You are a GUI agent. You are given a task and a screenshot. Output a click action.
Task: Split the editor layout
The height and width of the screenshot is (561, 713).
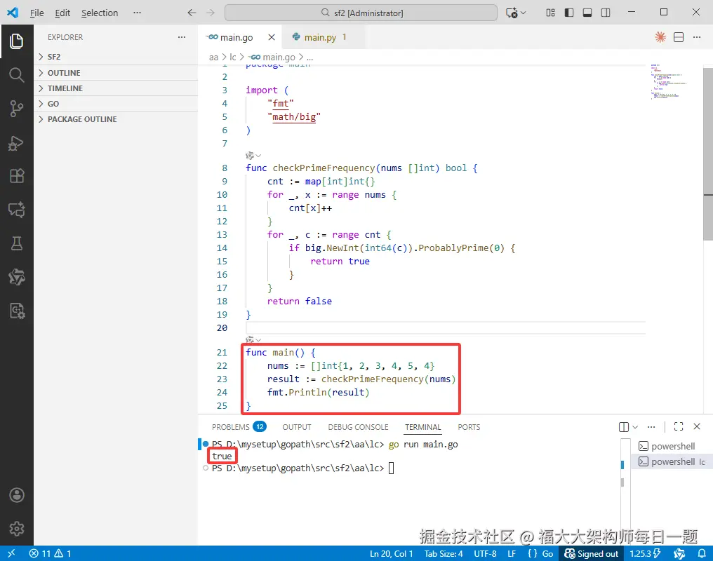(x=679, y=37)
